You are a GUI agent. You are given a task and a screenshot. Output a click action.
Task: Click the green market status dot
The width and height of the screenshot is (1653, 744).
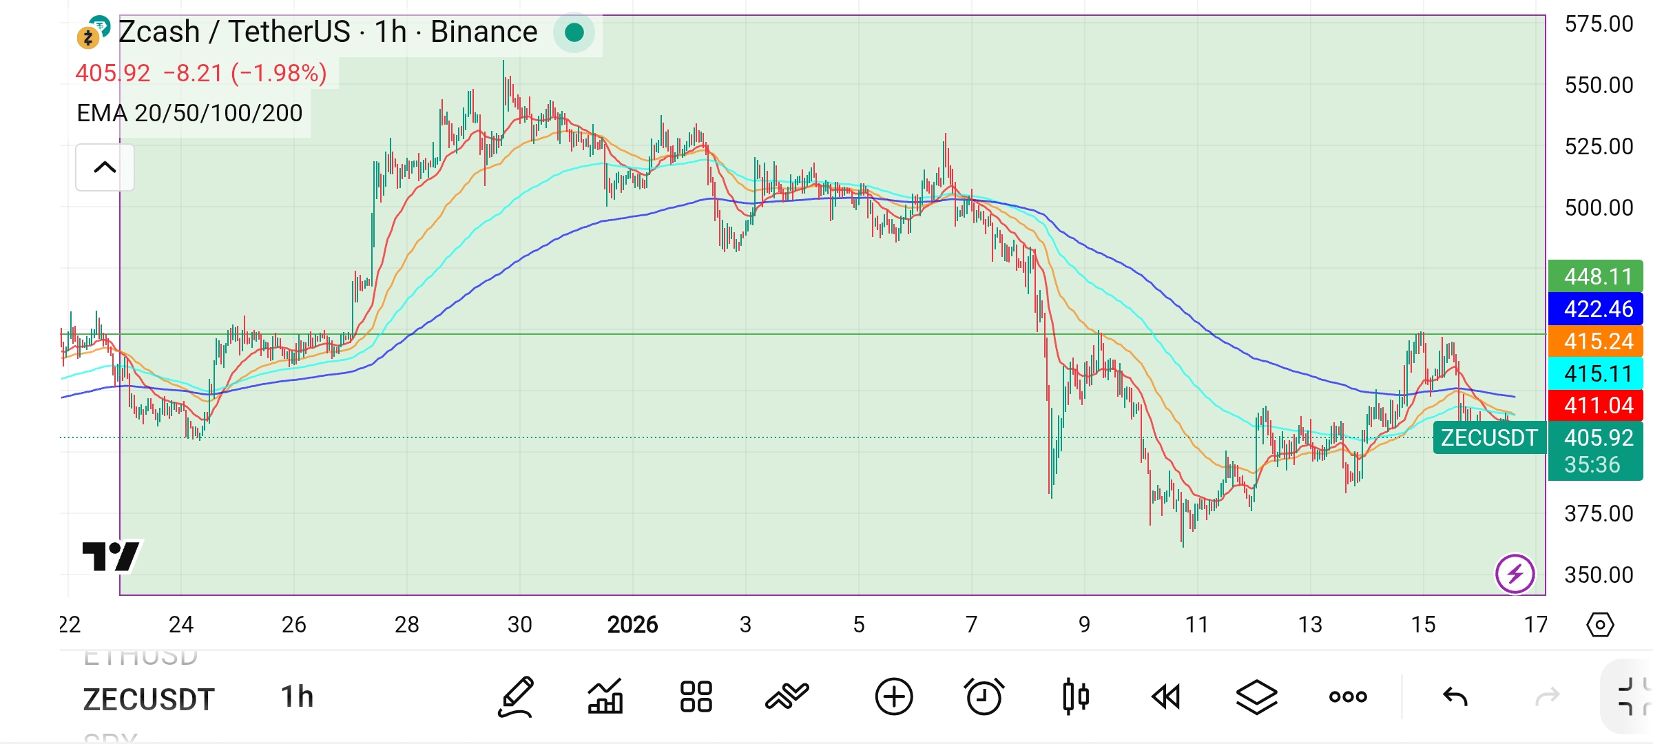click(x=574, y=32)
